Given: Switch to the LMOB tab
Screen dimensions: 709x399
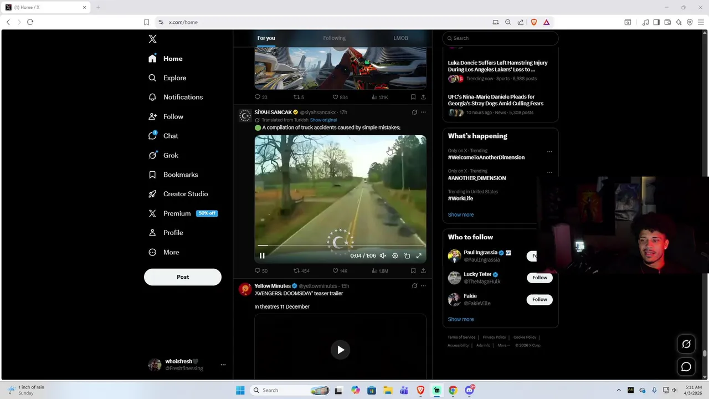Looking at the screenshot, I should [x=400, y=38].
